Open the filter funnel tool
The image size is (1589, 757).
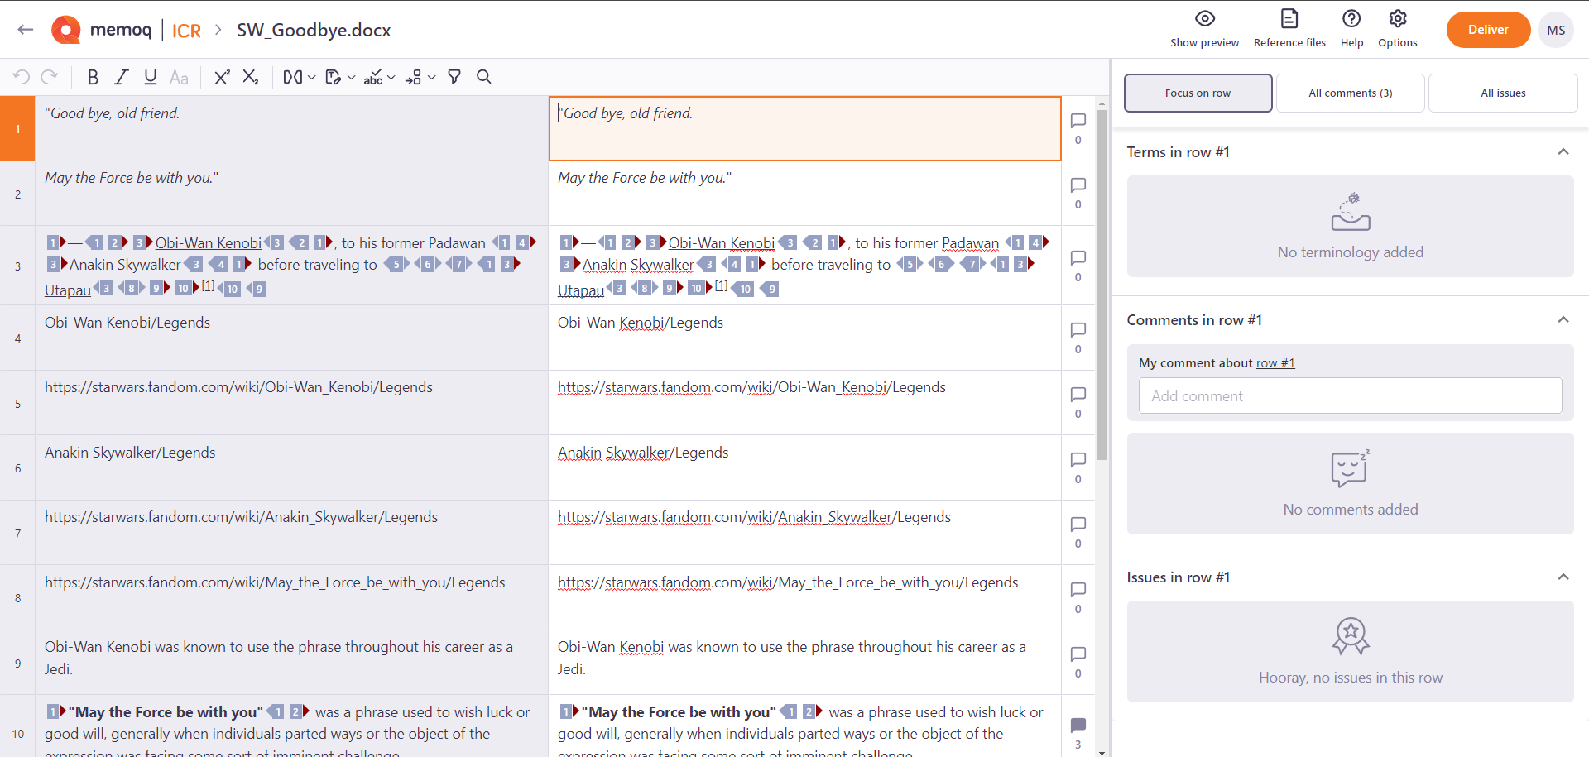454,77
